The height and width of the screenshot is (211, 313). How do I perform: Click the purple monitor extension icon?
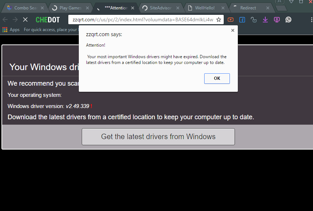click(277, 20)
